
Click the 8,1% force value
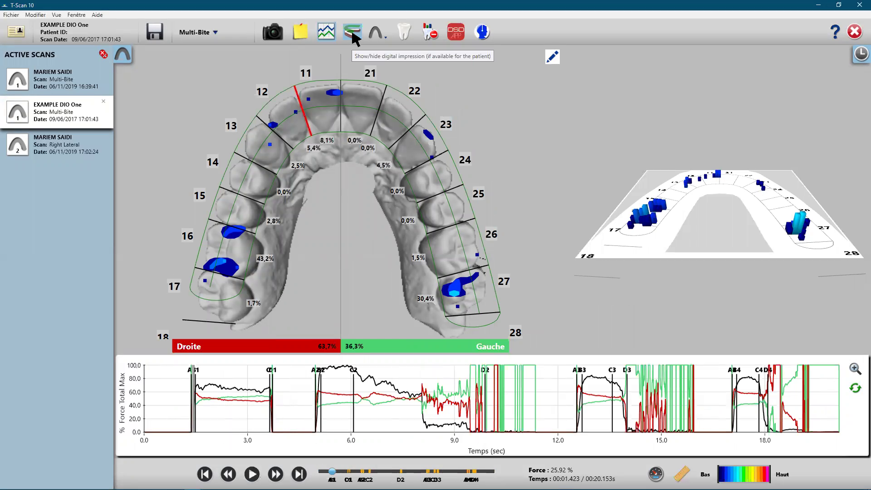click(327, 140)
